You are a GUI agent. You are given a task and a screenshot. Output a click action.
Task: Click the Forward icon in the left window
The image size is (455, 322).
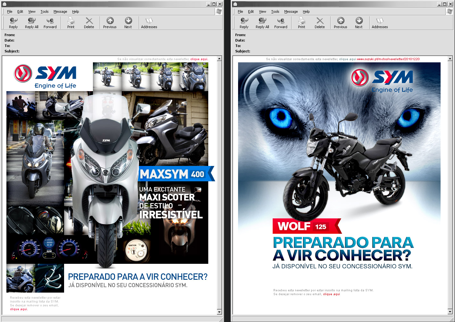[50, 22]
